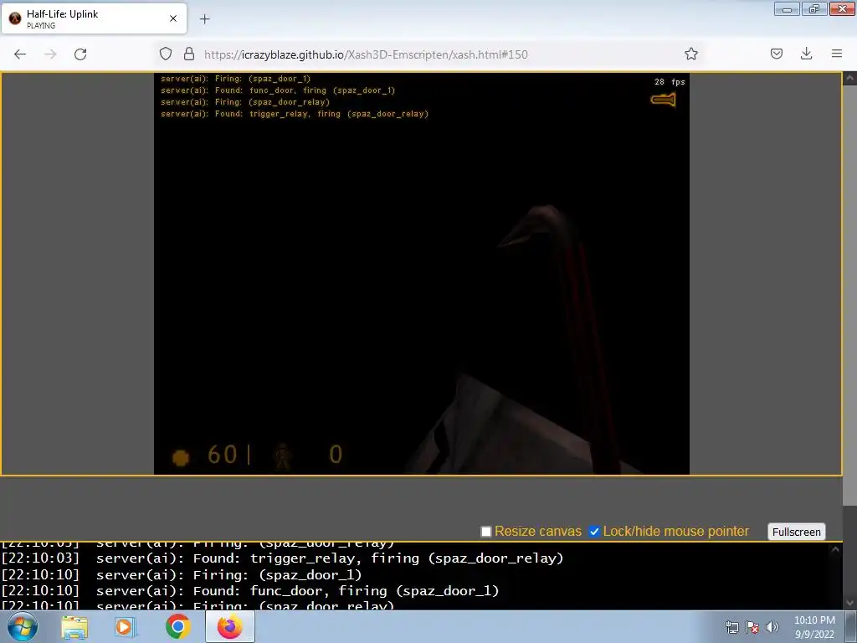Click the health value 60

point(222,455)
